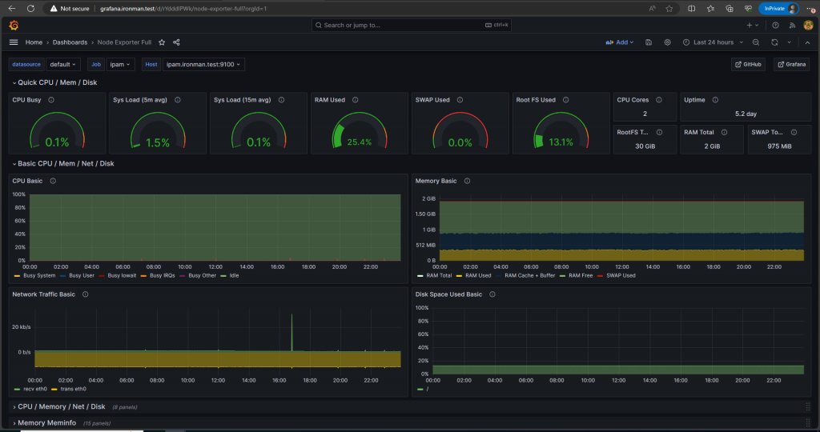Show info for Disk Space Used Basic
Image resolution: width=820 pixels, height=432 pixels.
(492, 294)
